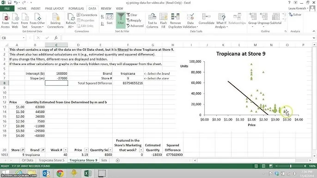
Task: Open the Store column filter dropdown
Action: pyautogui.click(x=23, y=150)
